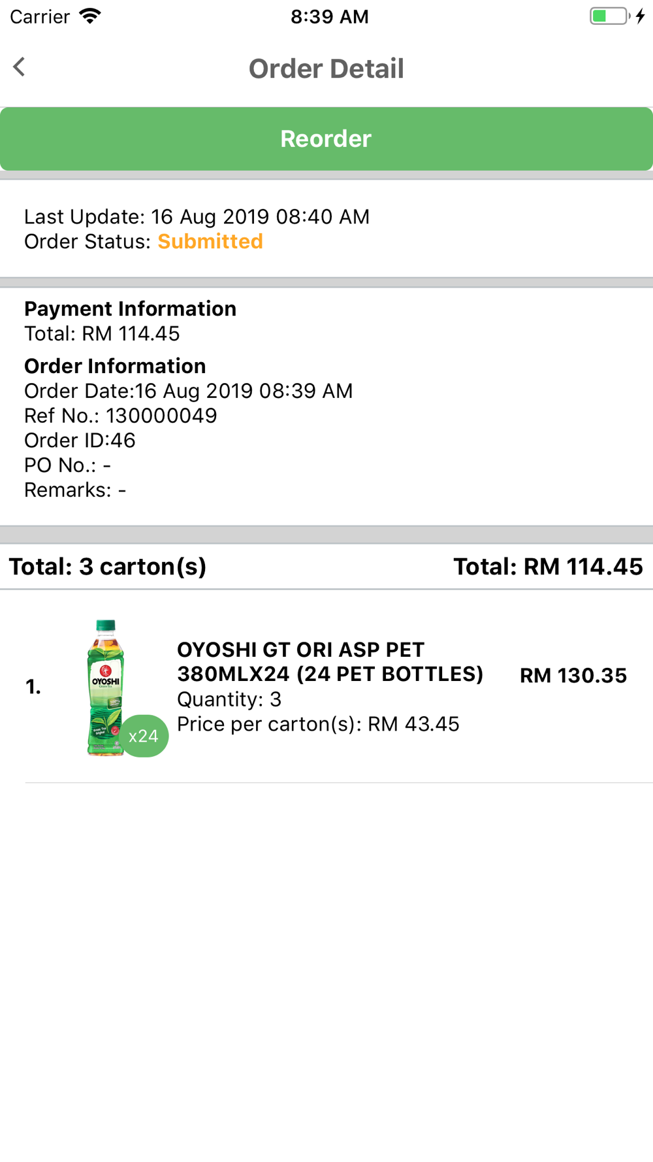Tap the Order Information heading
Image resolution: width=653 pixels, height=1162 pixels.
(115, 366)
